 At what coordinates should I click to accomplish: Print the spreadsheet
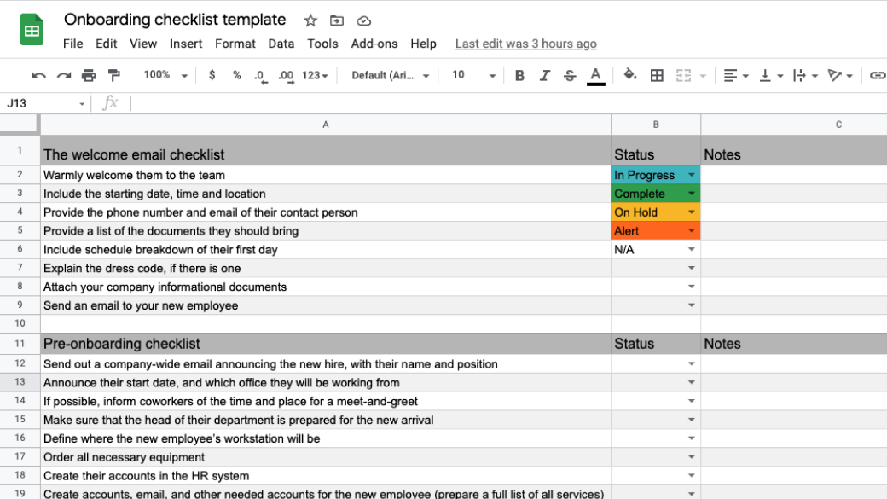click(x=89, y=75)
